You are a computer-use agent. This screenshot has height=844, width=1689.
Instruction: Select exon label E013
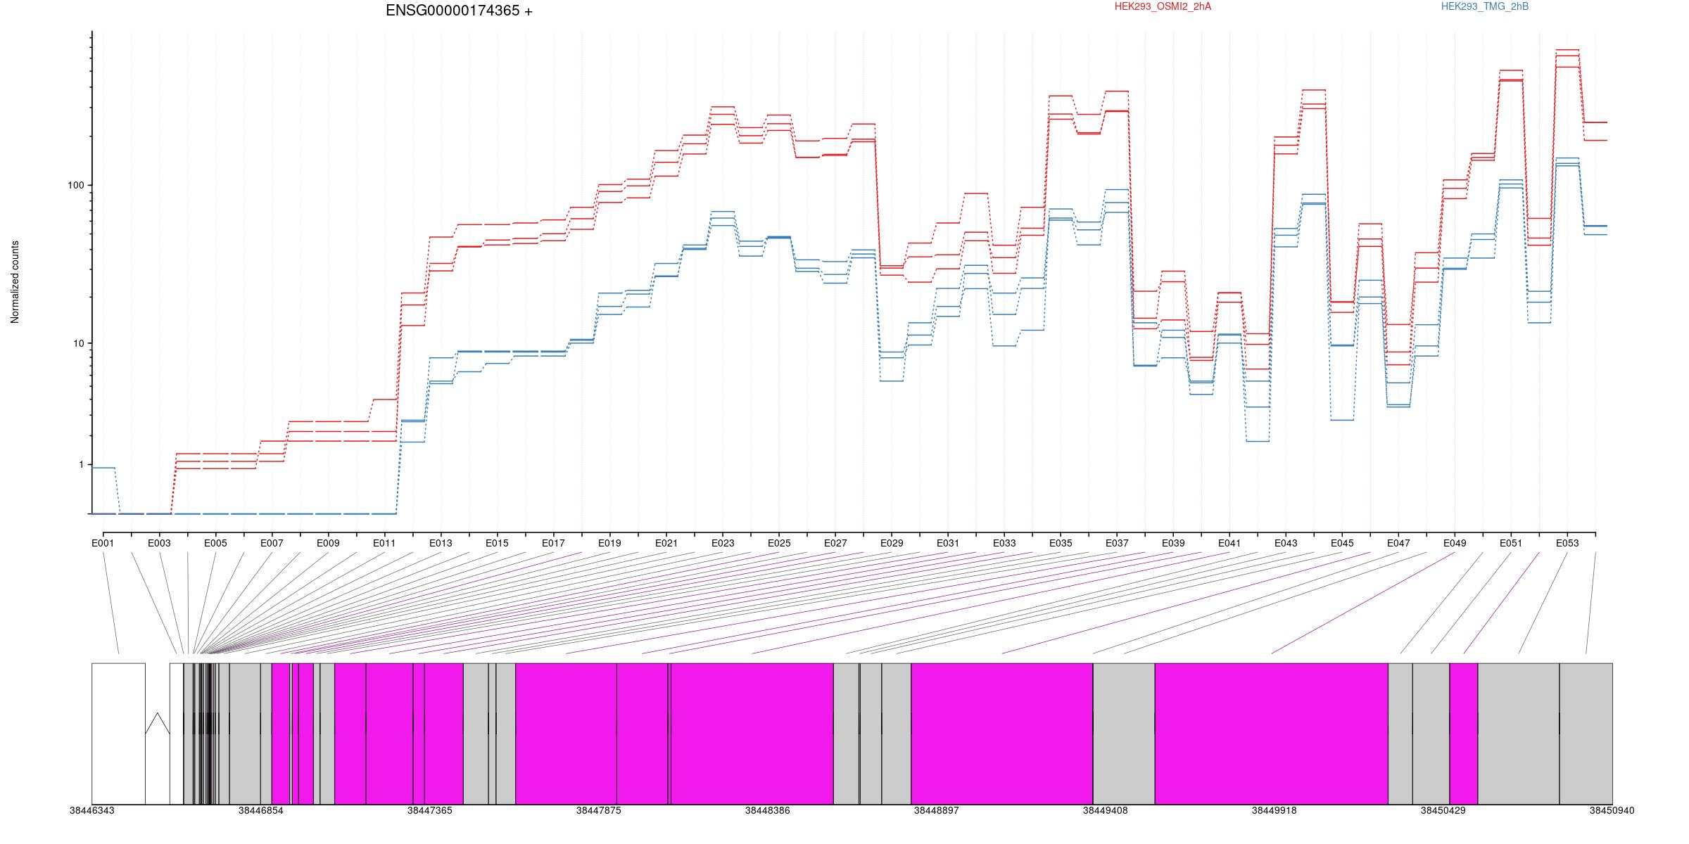click(x=441, y=544)
